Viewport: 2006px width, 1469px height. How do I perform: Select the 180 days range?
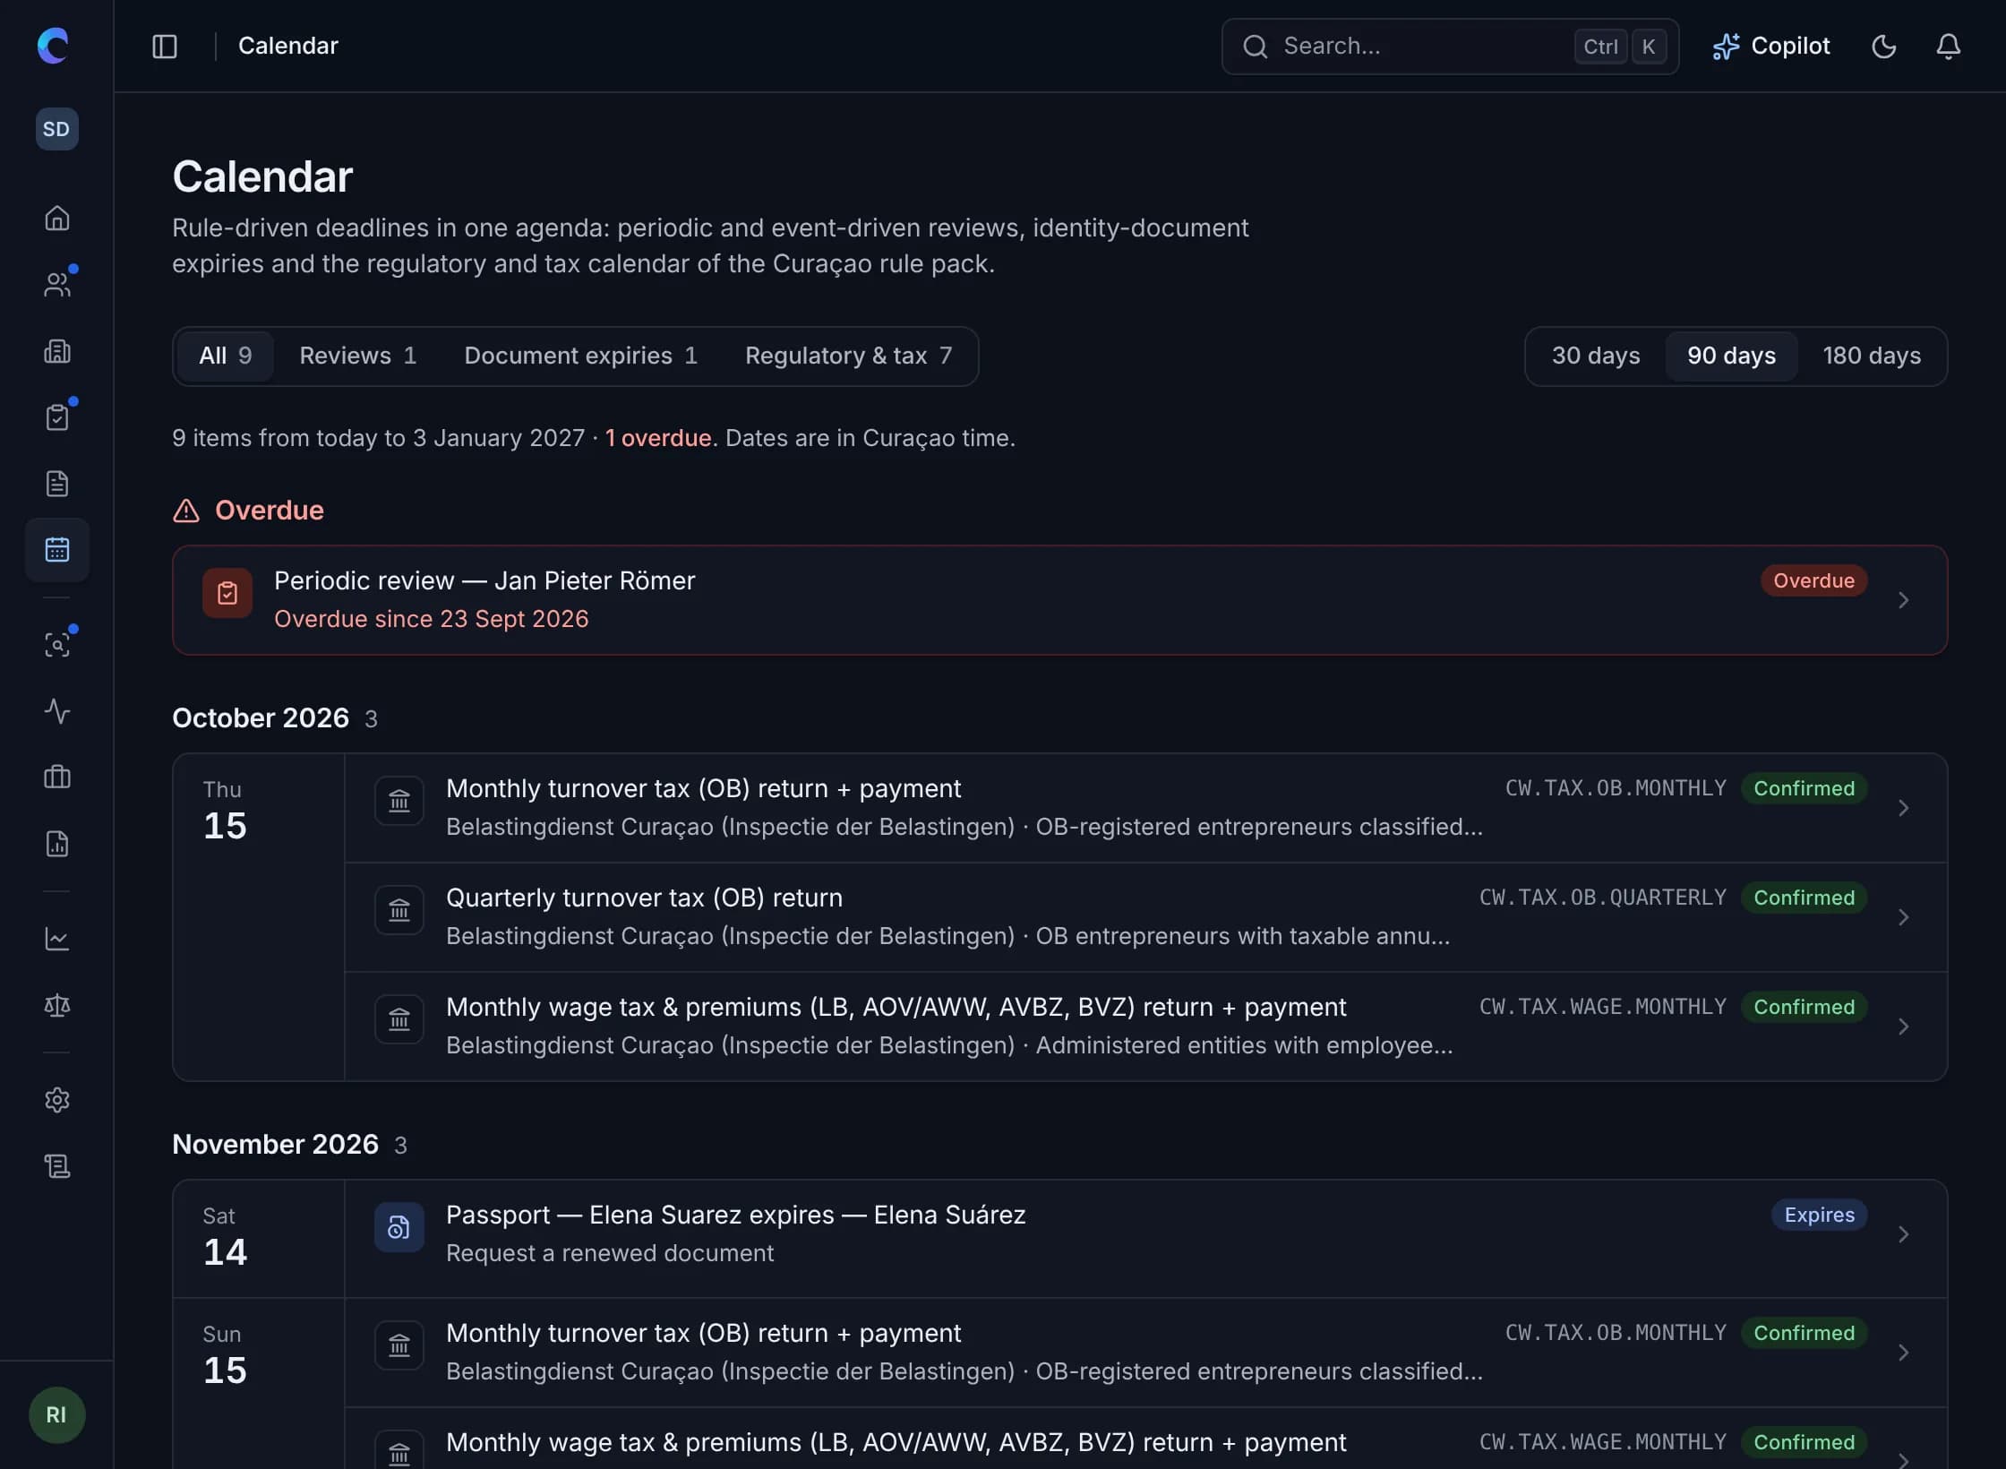click(x=1871, y=356)
